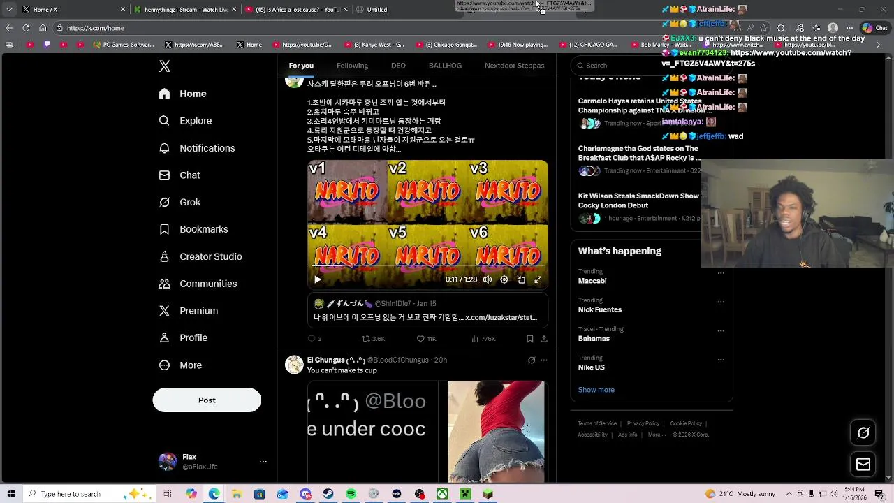Open Spotify from the Windows taskbar
The image size is (894, 503).
pyautogui.click(x=351, y=494)
